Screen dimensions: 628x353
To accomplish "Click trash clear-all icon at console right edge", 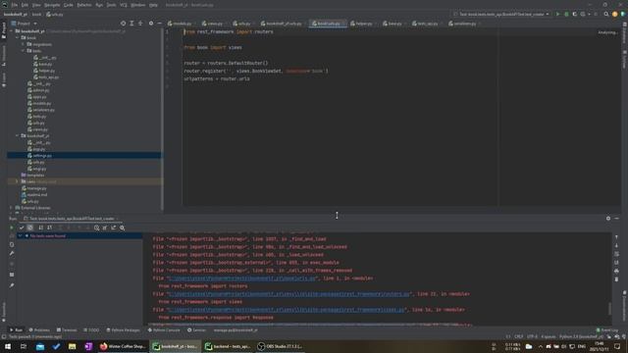I will click(616, 279).
